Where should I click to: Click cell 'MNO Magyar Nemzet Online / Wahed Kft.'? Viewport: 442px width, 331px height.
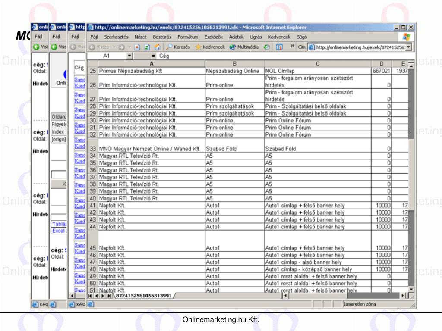tap(152, 145)
